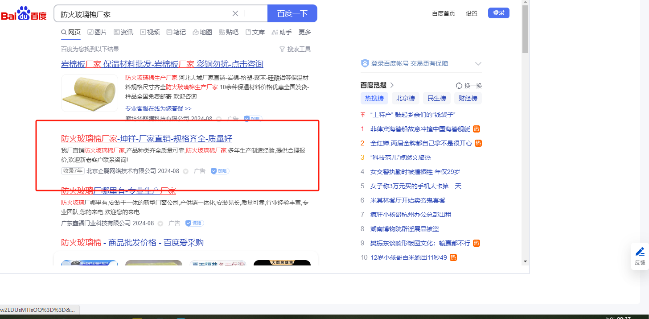Viewport: 649px width, 319px height.
Task: Click the hot badge beside 全红婵 headline
Action: pyautogui.click(x=478, y=143)
